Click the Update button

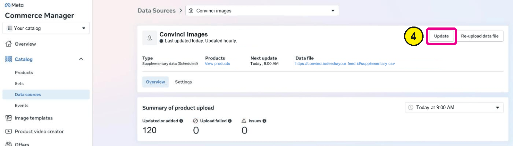pos(441,36)
